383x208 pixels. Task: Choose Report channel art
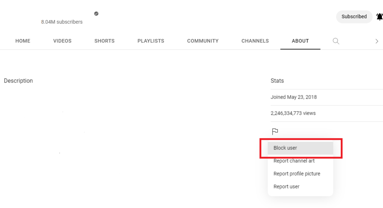click(x=294, y=161)
